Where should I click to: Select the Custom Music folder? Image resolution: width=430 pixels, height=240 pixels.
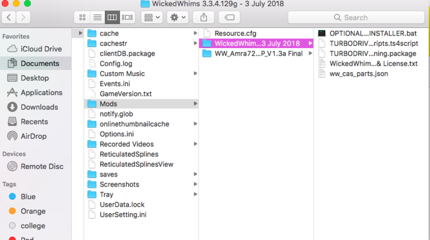pos(142,74)
